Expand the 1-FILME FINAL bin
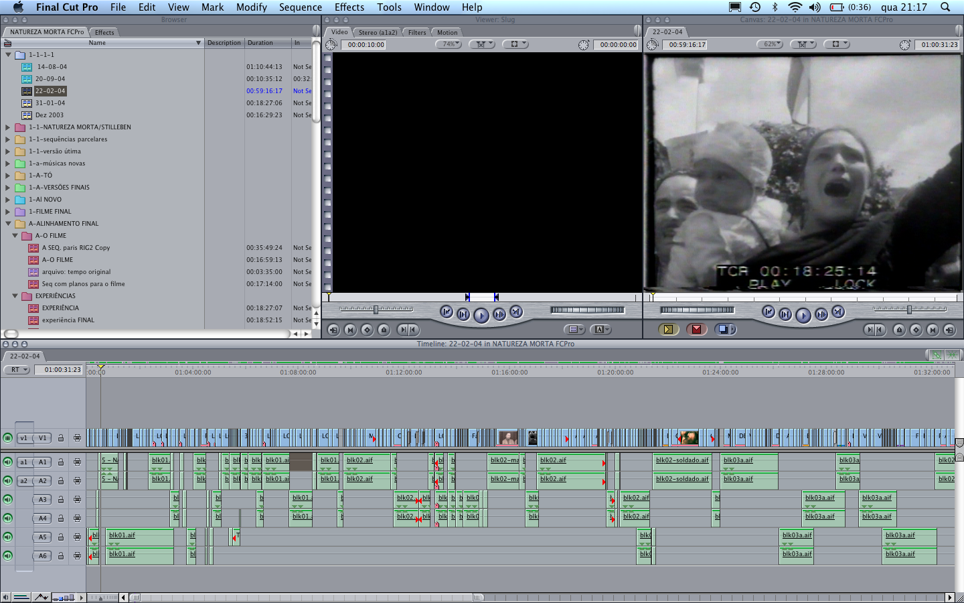The image size is (964, 603). point(8,212)
